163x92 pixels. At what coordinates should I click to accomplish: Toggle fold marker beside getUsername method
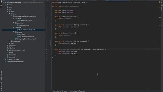tap(51, 17)
